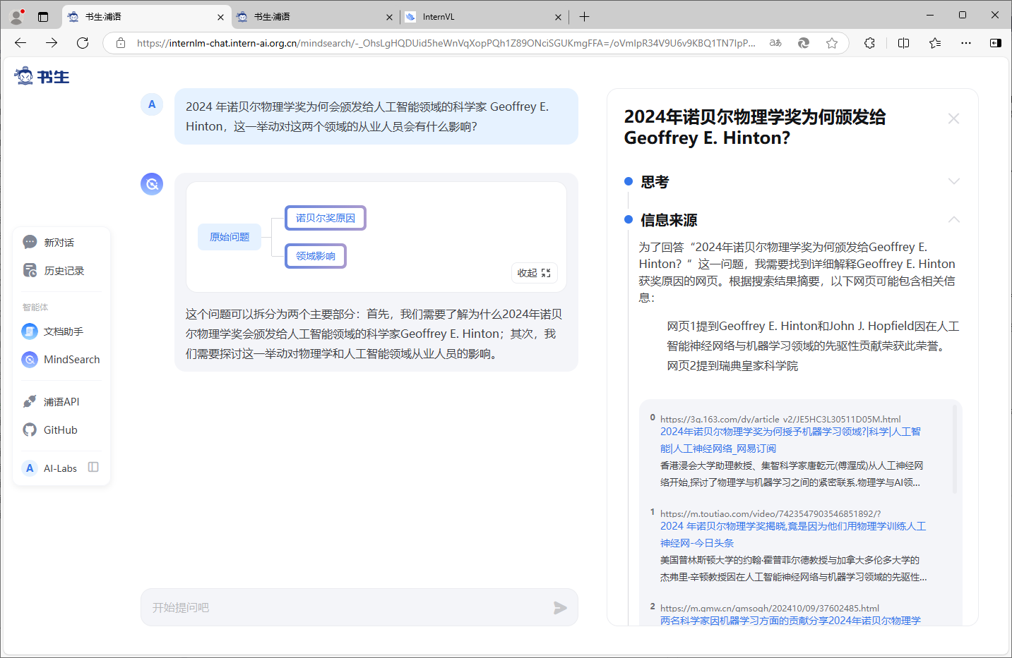Click the AI assistant avatar icon
The height and width of the screenshot is (658, 1012).
pos(152,184)
